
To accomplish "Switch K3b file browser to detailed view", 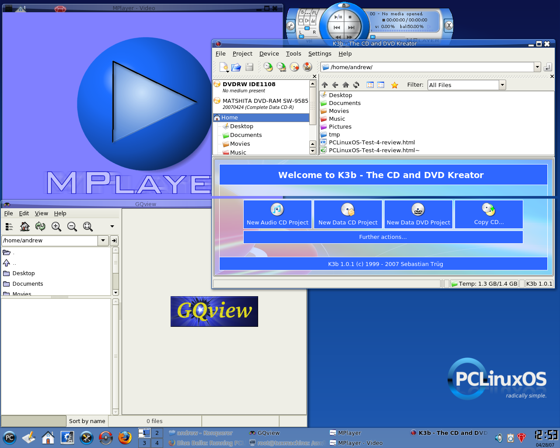I will (x=381, y=85).
